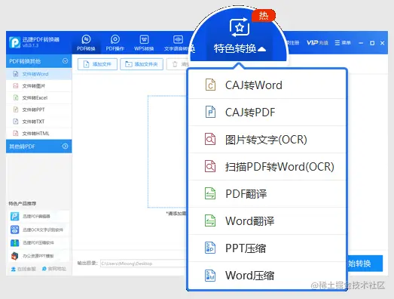Select 文件转Word in the sidebar
Image resolution: width=394 pixels, height=299 pixels.
pyautogui.click(x=39, y=74)
